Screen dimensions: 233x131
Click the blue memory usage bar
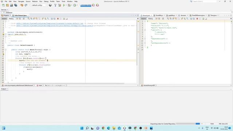(x=86, y=5)
